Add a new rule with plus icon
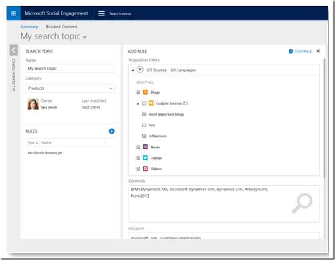 click(x=111, y=131)
